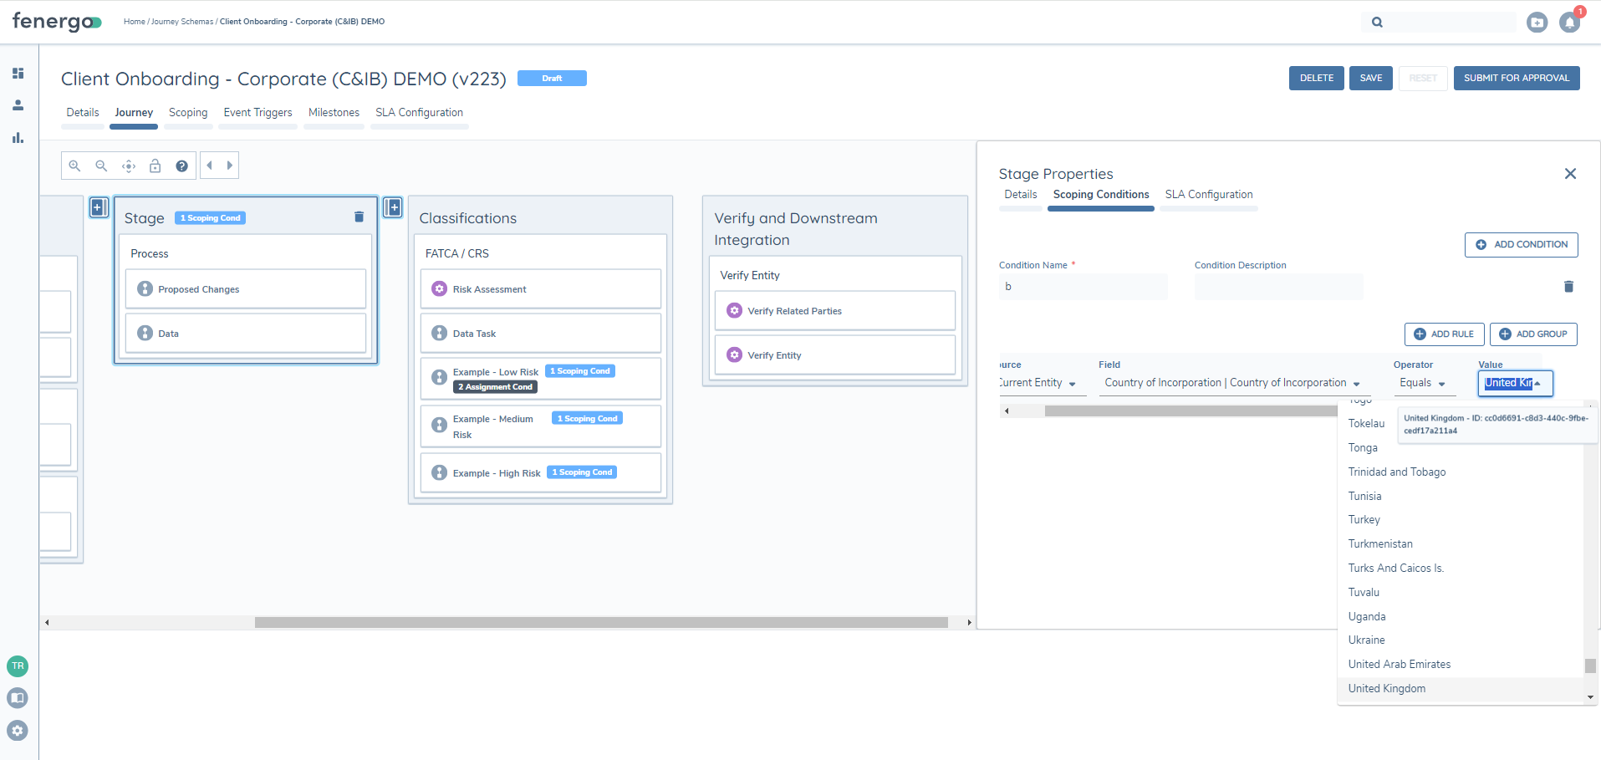
Task: Click the zoom in magnifier icon
Action: click(x=74, y=166)
